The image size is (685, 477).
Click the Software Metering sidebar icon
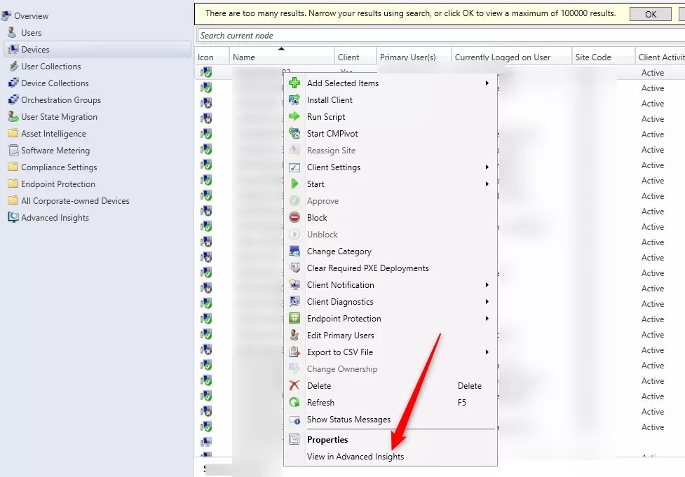click(x=13, y=150)
